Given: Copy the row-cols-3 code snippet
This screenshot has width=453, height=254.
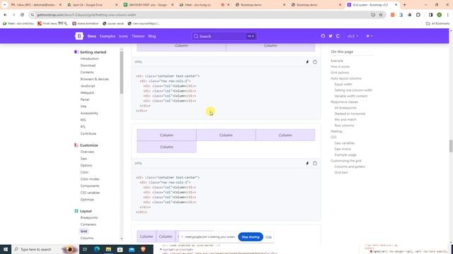Looking at the screenshot, I should (315, 163).
